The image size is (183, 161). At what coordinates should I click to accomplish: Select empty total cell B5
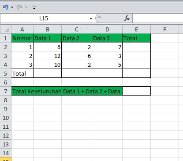[x=47, y=73]
